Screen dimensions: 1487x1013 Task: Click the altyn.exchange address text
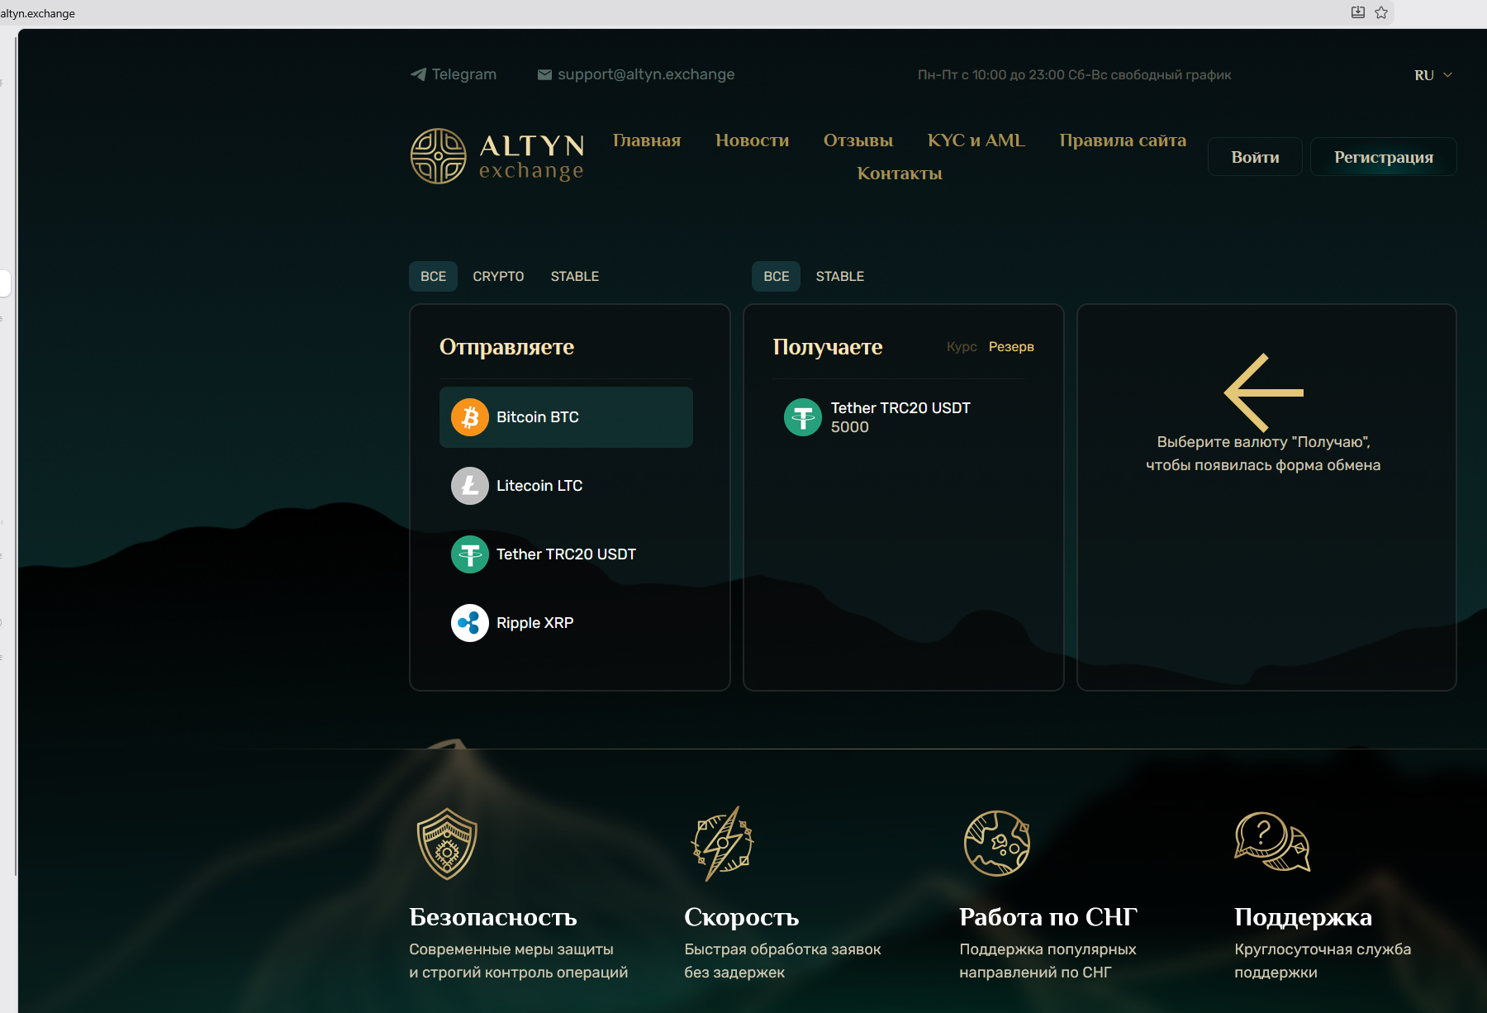click(x=38, y=13)
